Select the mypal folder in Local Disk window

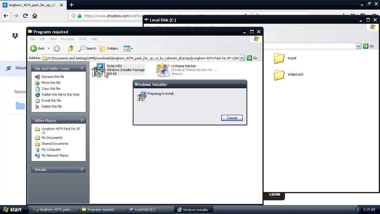point(279,58)
